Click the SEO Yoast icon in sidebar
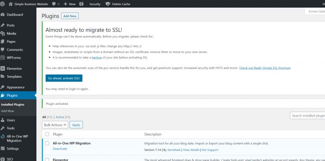Image resolution: width=325 pixels, height=161 pixels. (x=3, y=159)
